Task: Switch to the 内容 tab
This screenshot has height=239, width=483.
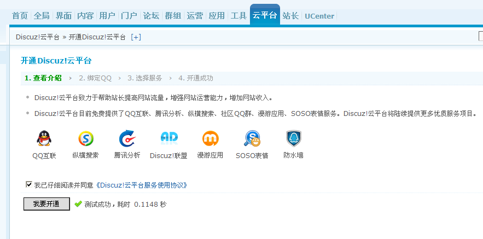Action: coord(85,16)
